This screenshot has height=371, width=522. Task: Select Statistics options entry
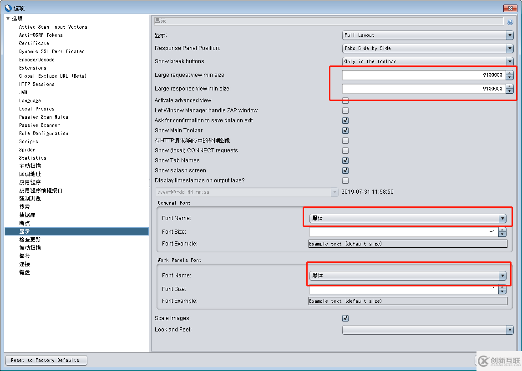pyautogui.click(x=33, y=158)
